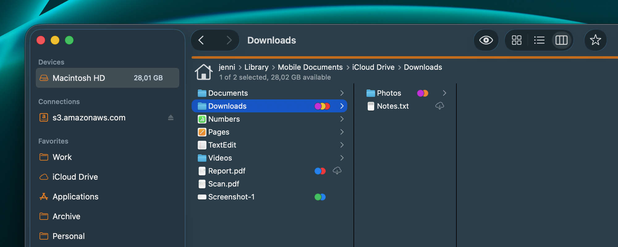
Task: Select Notes.txt file name
Action: (393, 106)
